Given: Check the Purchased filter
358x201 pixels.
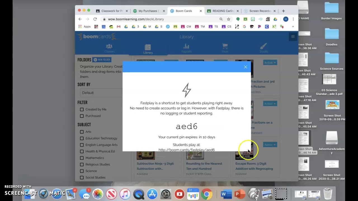Looking at the screenshot, I should coord(82,116).
